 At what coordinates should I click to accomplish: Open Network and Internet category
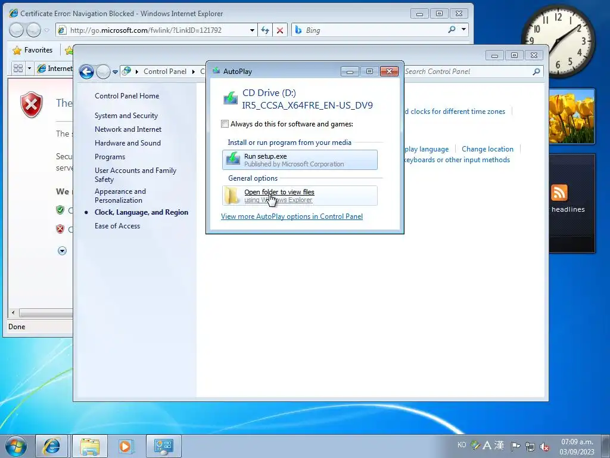click(x=128, y=129)
